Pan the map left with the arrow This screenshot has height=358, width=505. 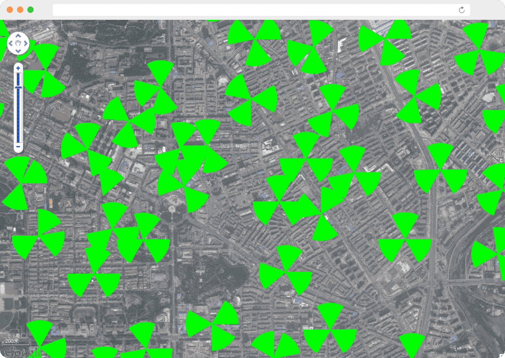(x=11, y=43)
